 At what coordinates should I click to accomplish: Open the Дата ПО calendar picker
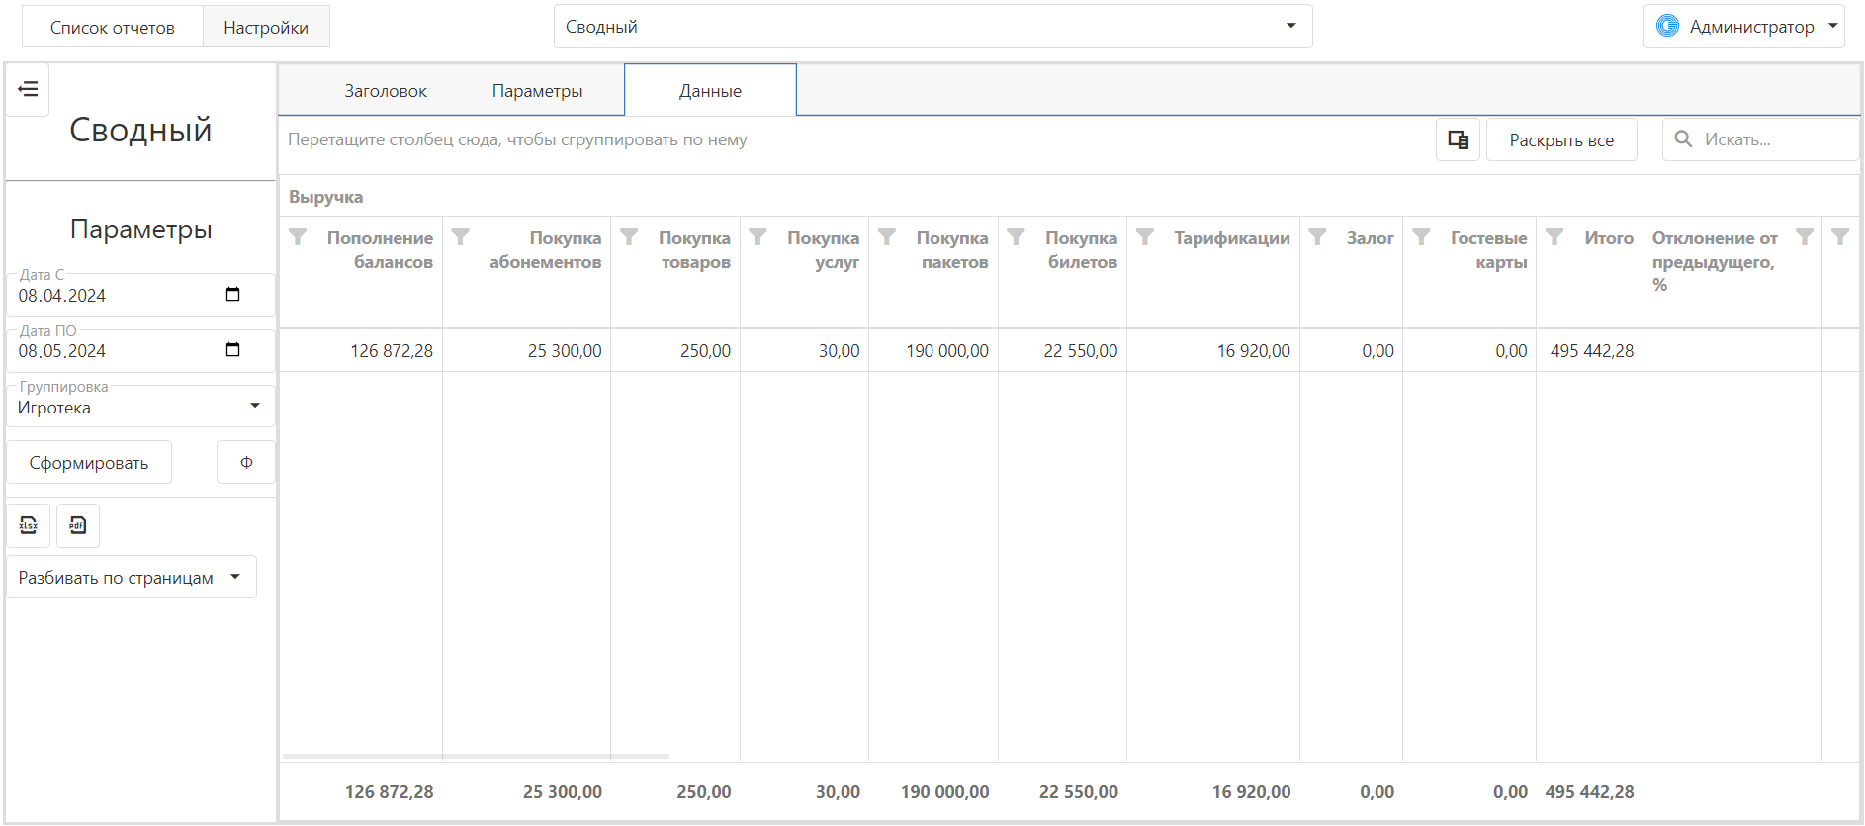pos(233,350)
